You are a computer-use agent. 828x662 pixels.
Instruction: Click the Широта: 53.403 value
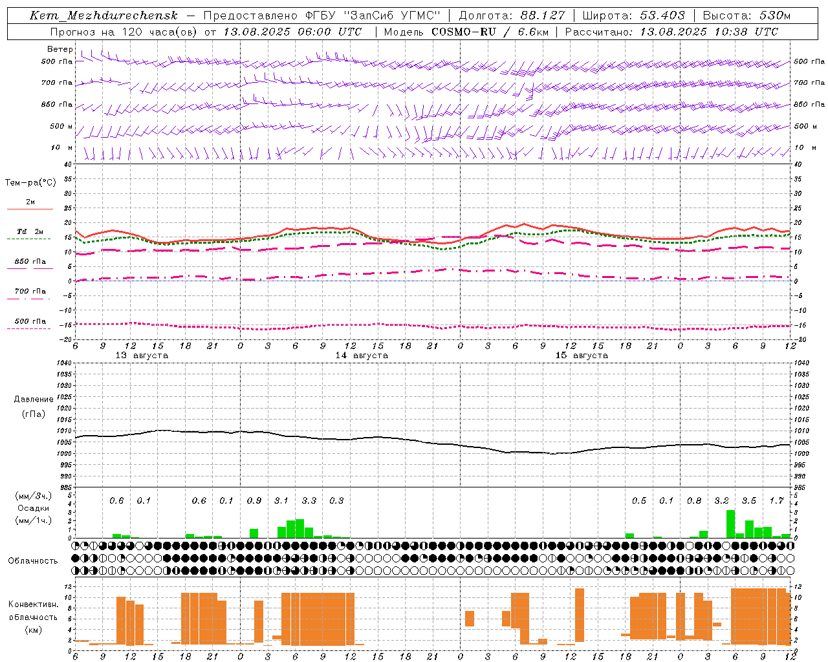[x=633, y=16]
